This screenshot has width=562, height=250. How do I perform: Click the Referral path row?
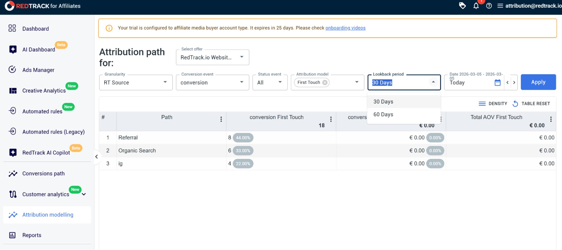(328, 137)
